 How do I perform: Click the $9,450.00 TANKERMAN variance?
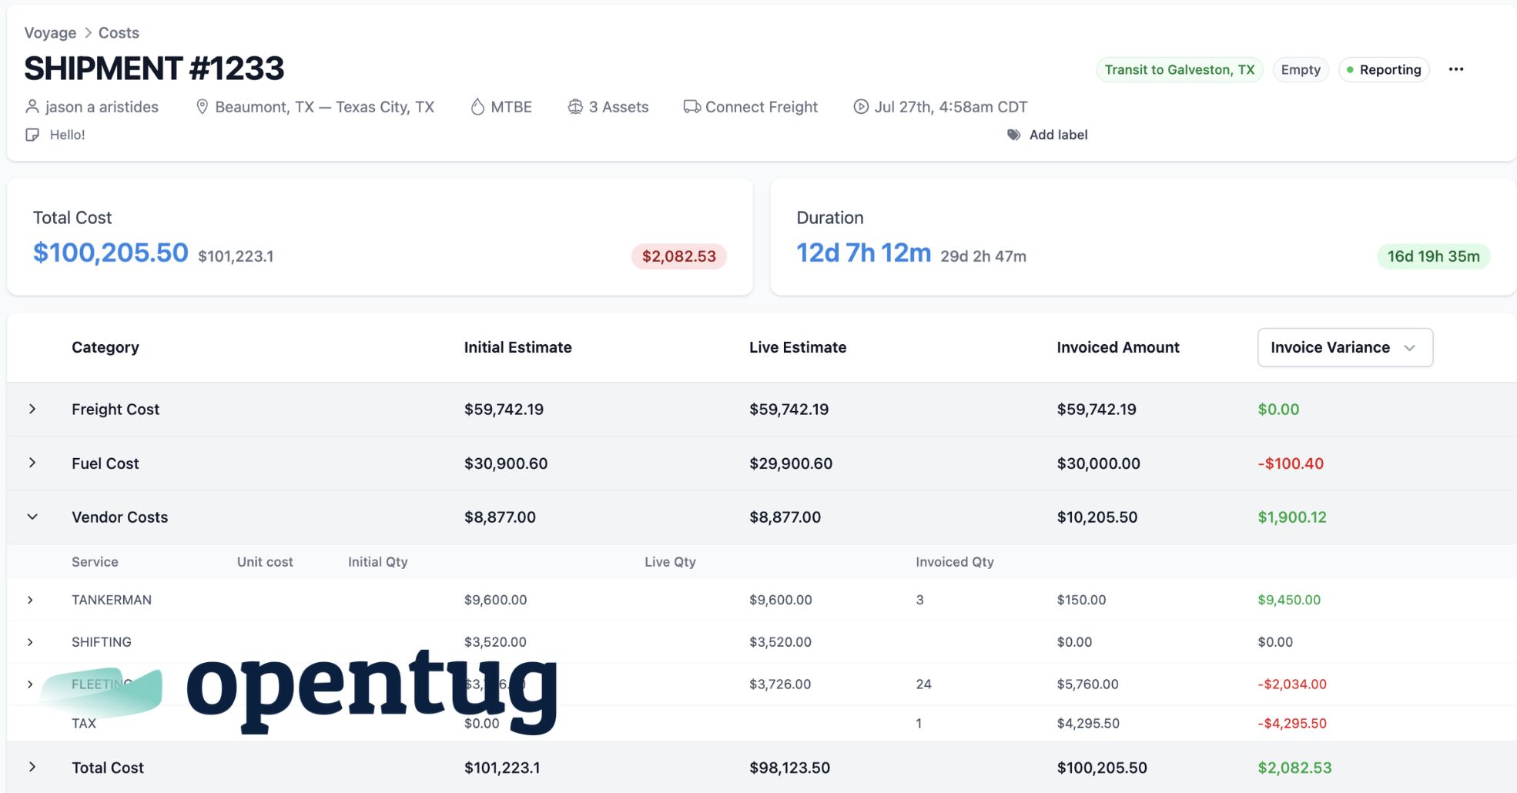[x=1289, y=600]
